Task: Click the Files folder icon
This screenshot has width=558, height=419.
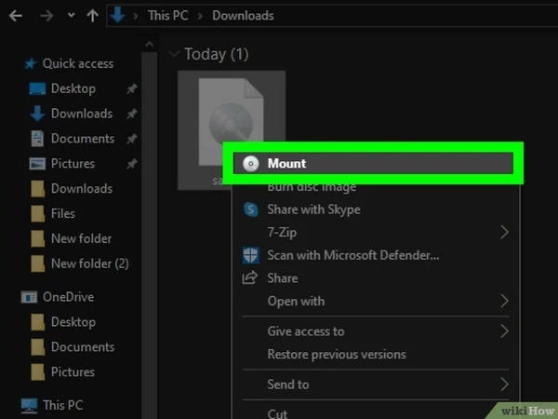Action: click(x=38, y=213)
